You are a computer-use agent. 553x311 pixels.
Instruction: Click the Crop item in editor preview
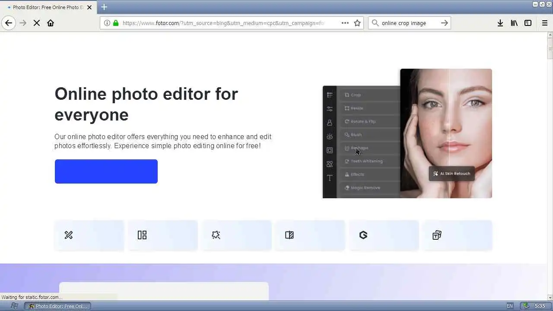pos(369,95)
